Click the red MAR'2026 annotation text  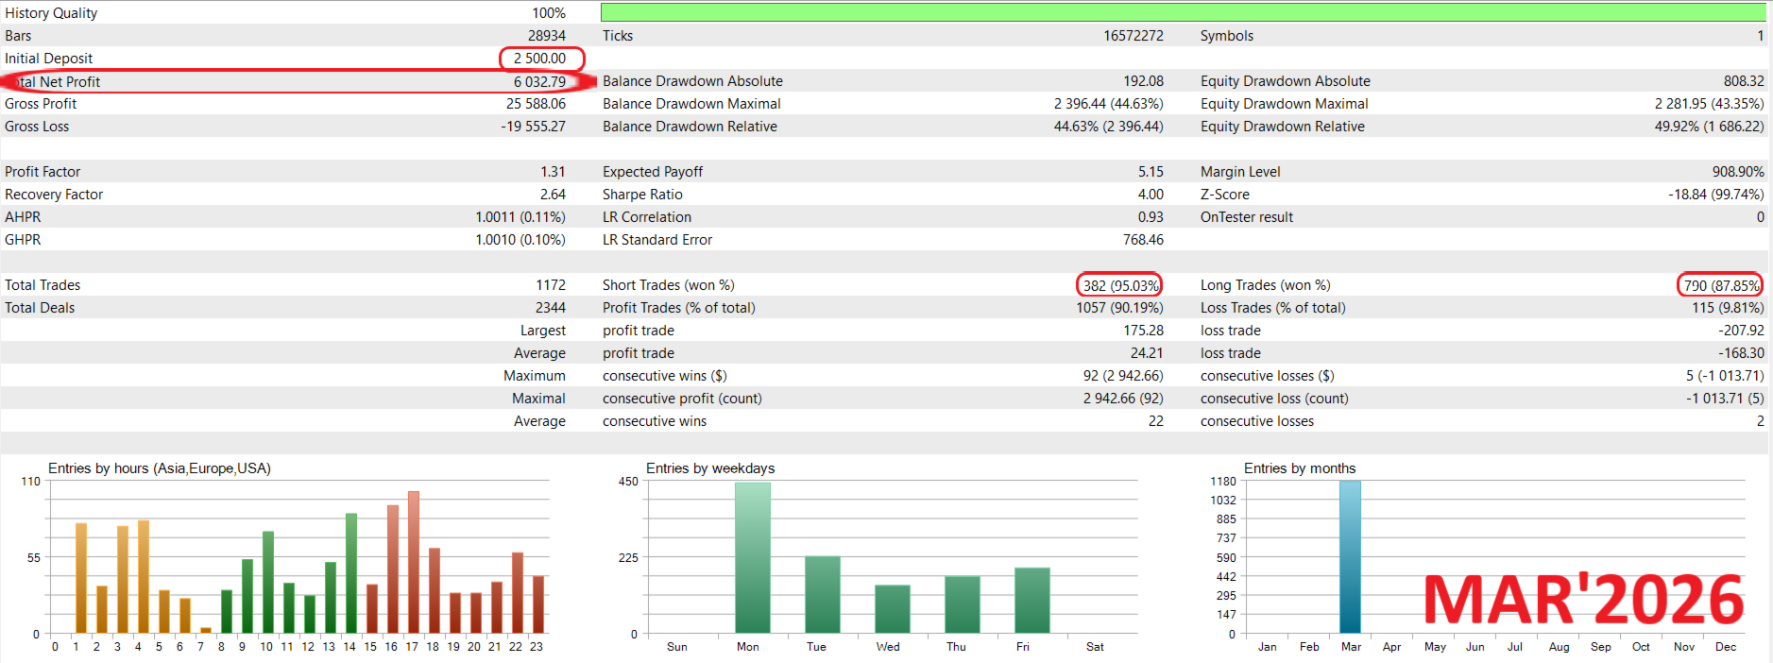[1583, 600]
